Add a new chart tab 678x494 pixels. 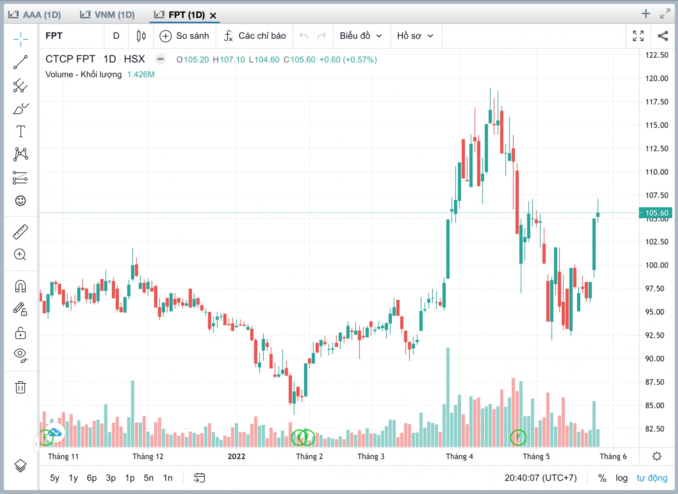[646, 14]
